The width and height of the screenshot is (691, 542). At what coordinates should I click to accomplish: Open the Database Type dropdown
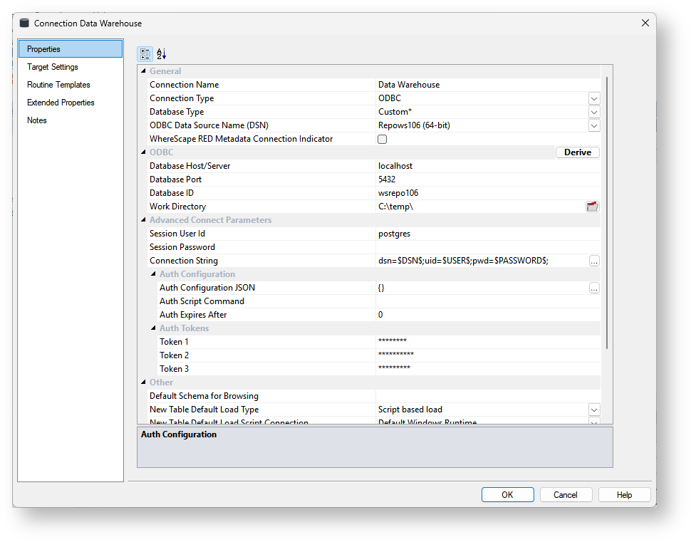point(594,113)
